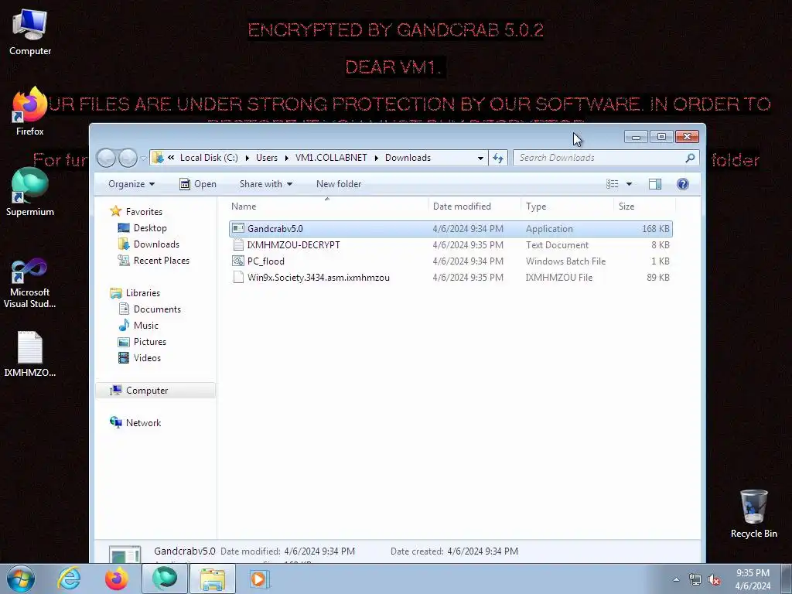792x594 pixels.
Task: Click the Show desktop strip at taskbar end
Action: pyautogui.click(x=787, y=579)
